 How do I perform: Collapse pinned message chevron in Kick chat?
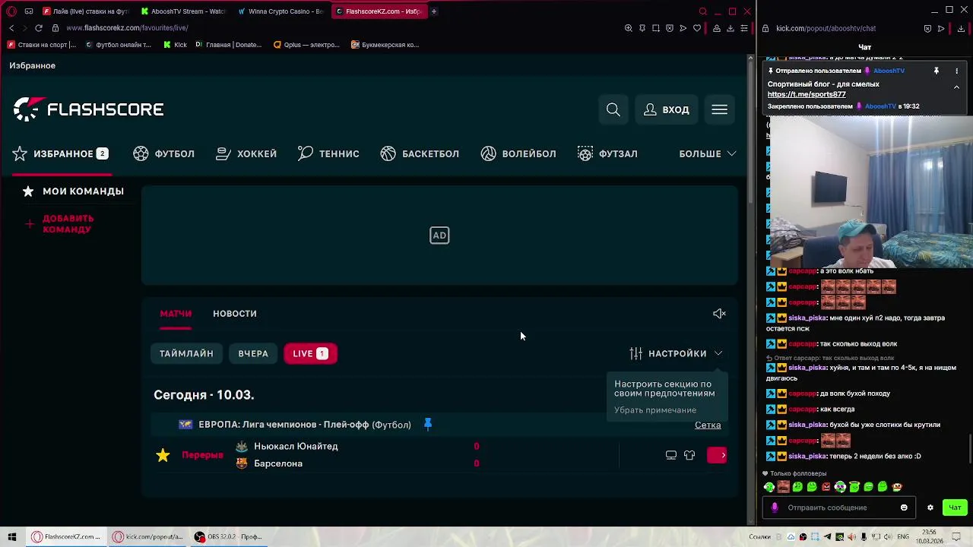point(956,87)
